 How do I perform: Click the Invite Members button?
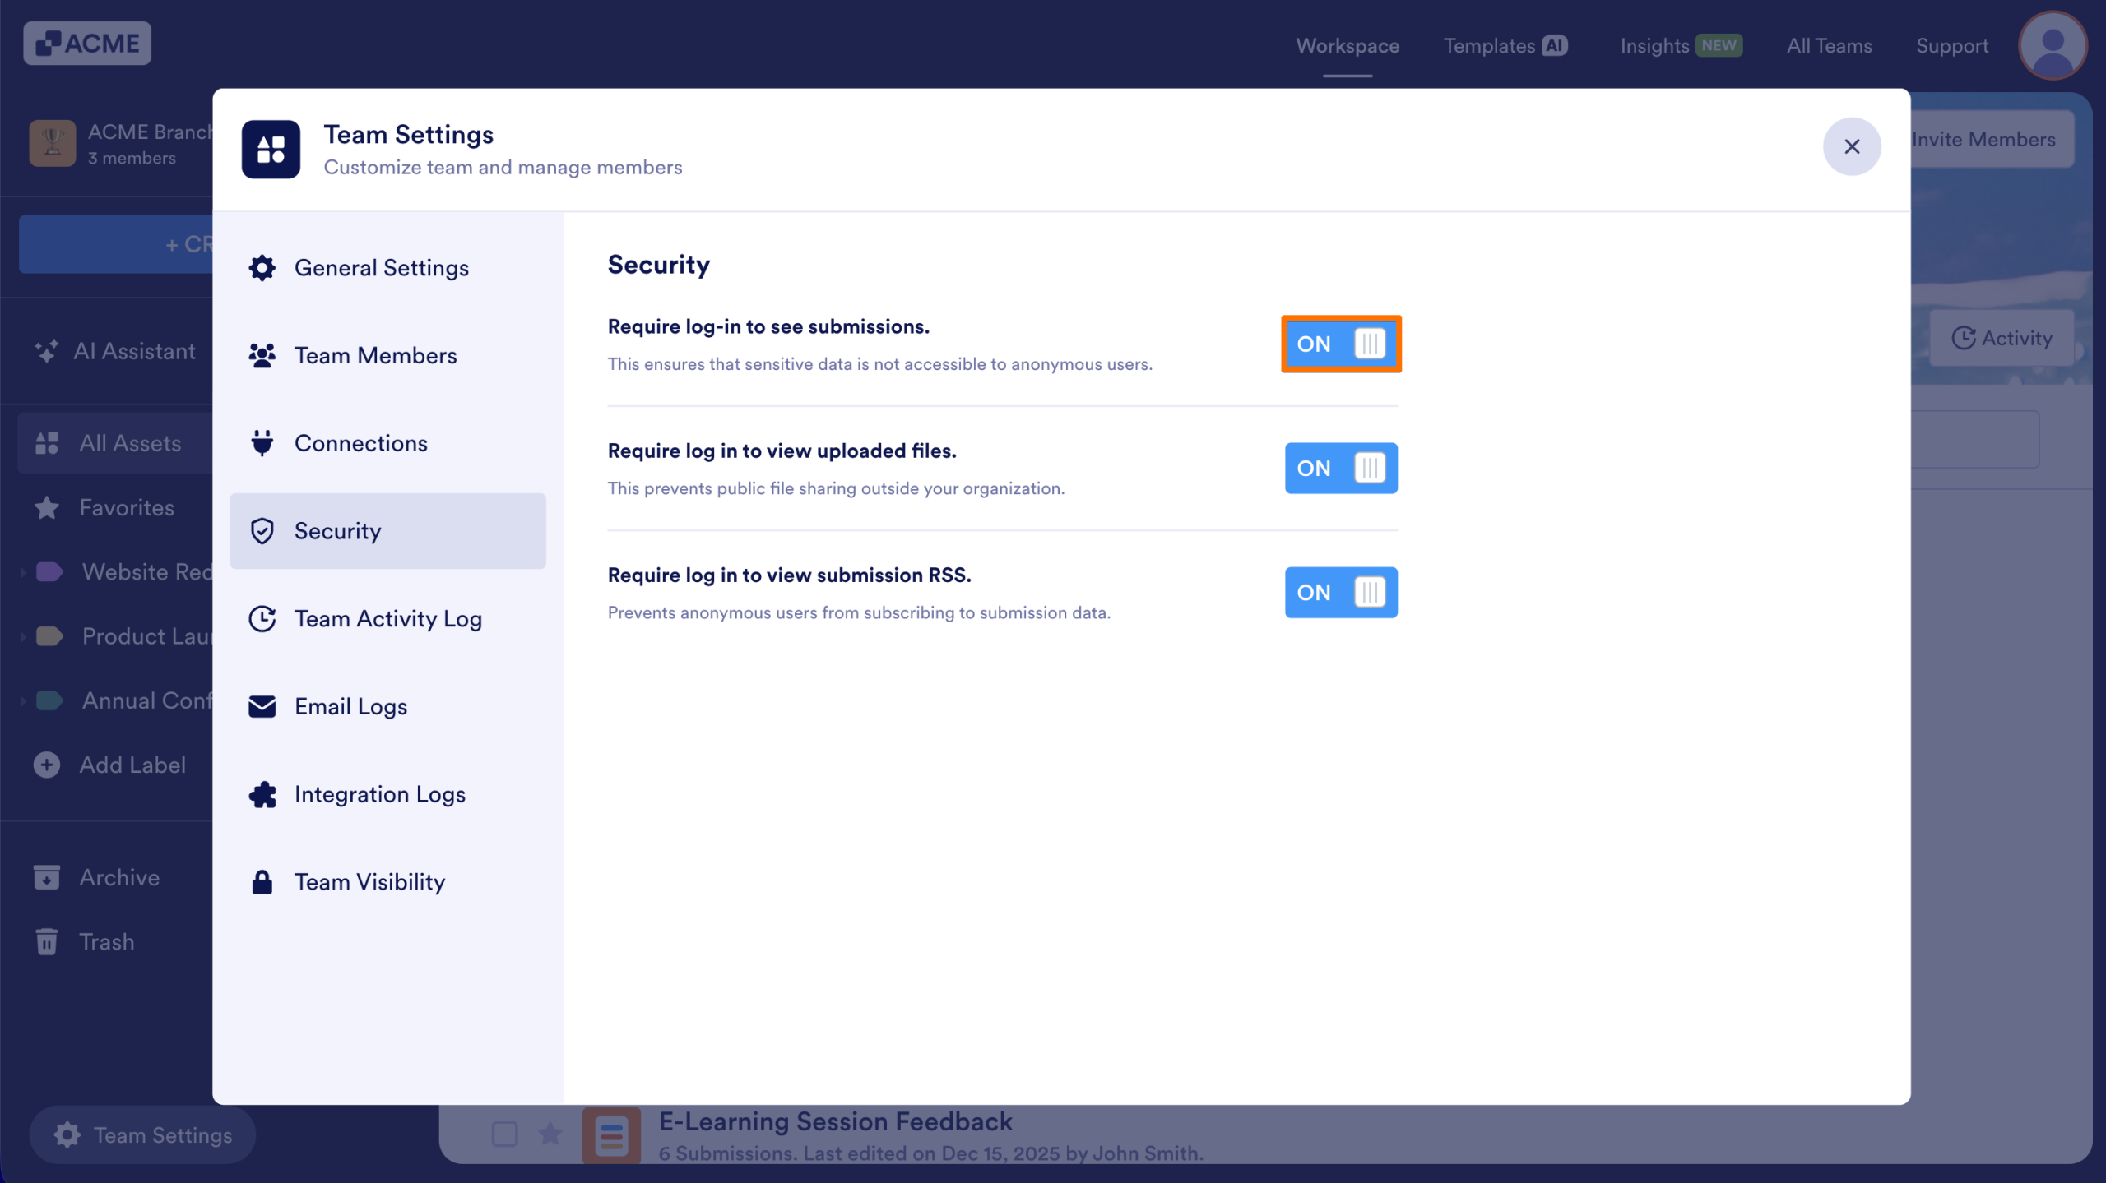tap(1992, 140)
